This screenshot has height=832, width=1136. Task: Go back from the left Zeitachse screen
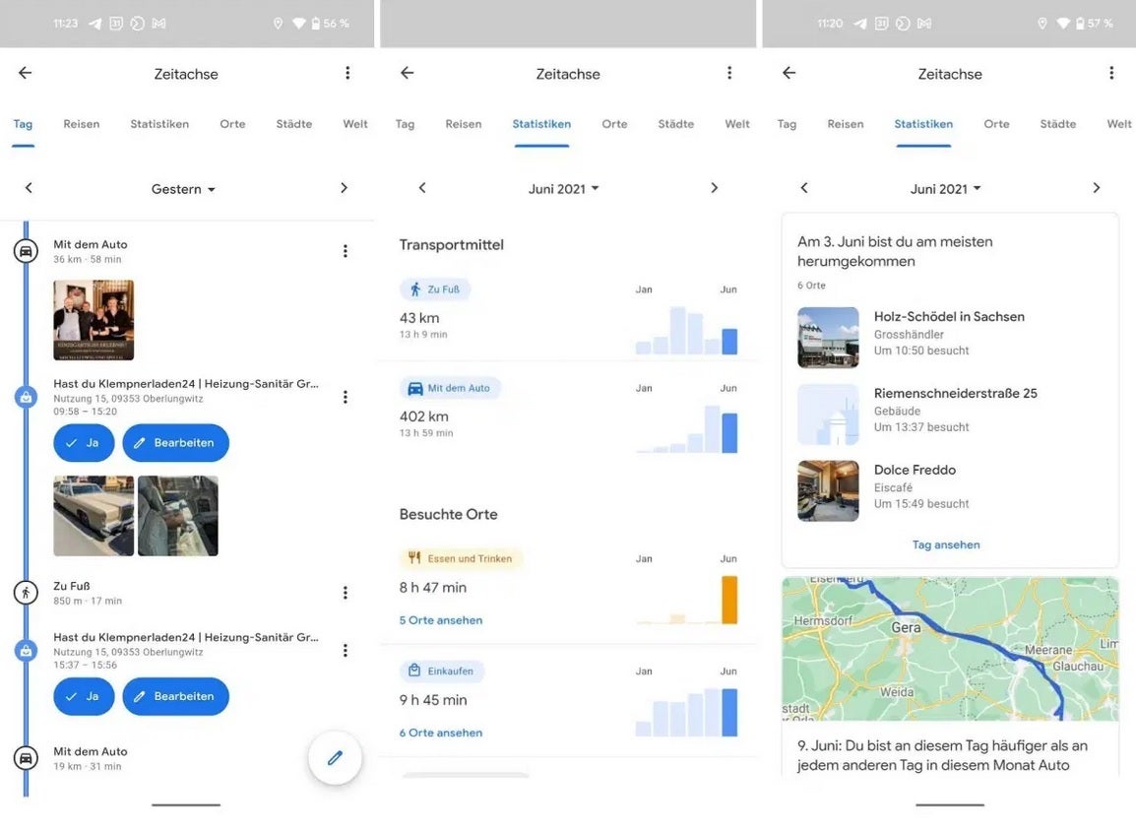(x=26, y=73)
